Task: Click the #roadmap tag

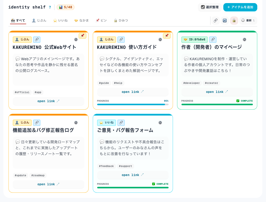Action: point(38,175)
